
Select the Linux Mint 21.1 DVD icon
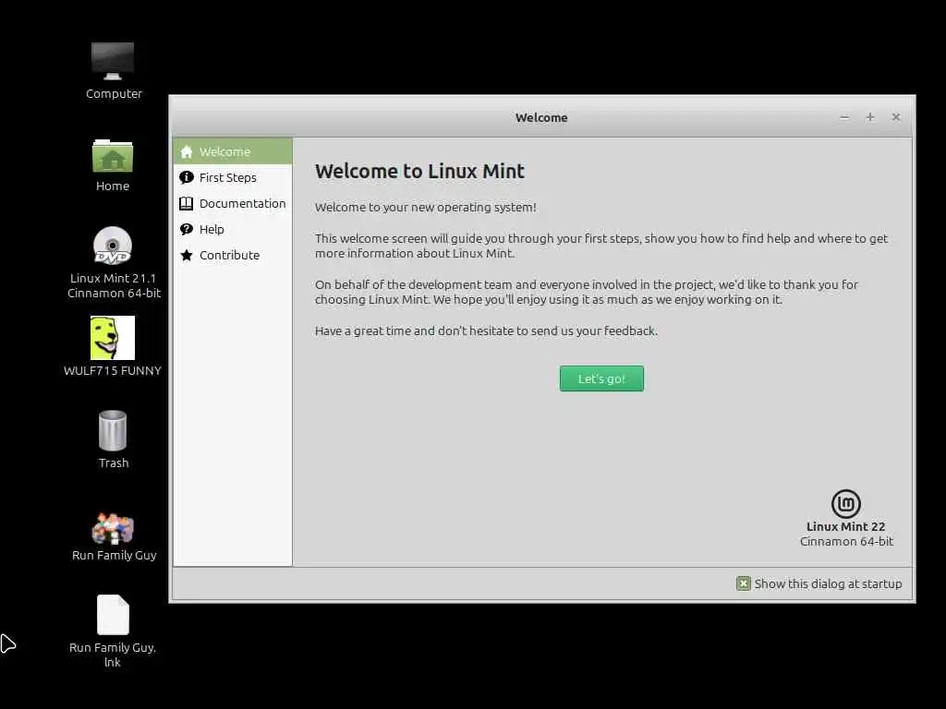point(113,246)
